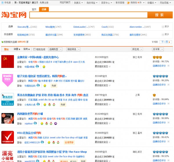The height and width of the screenshot is (162, 174).
Task: Open the 指定筛选 dropdown
Action: pos(73,49)
